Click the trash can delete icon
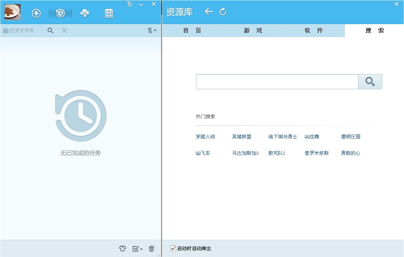Screen dimensions: 404x257 (152, 249)
